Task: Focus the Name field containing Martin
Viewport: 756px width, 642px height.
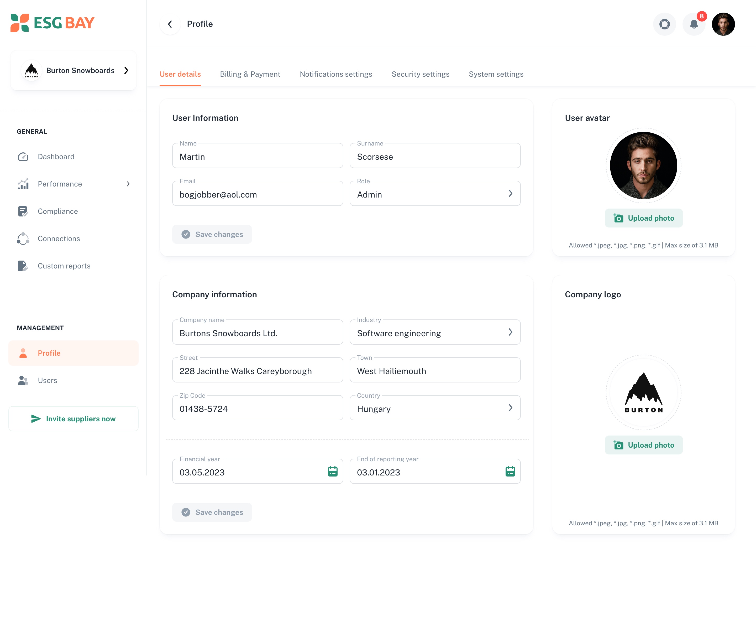Action: click(x=258, y=156)
